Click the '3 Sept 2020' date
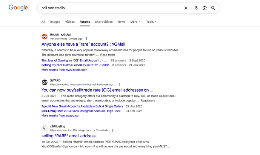This screenshot has width=260, height=155. pos(137,60)
